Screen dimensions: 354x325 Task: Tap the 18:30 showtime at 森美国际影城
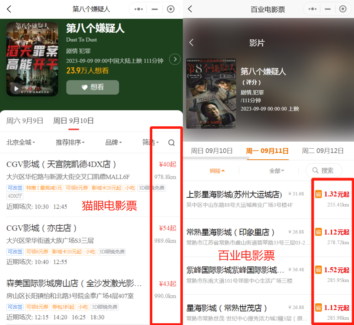point(97,317)
